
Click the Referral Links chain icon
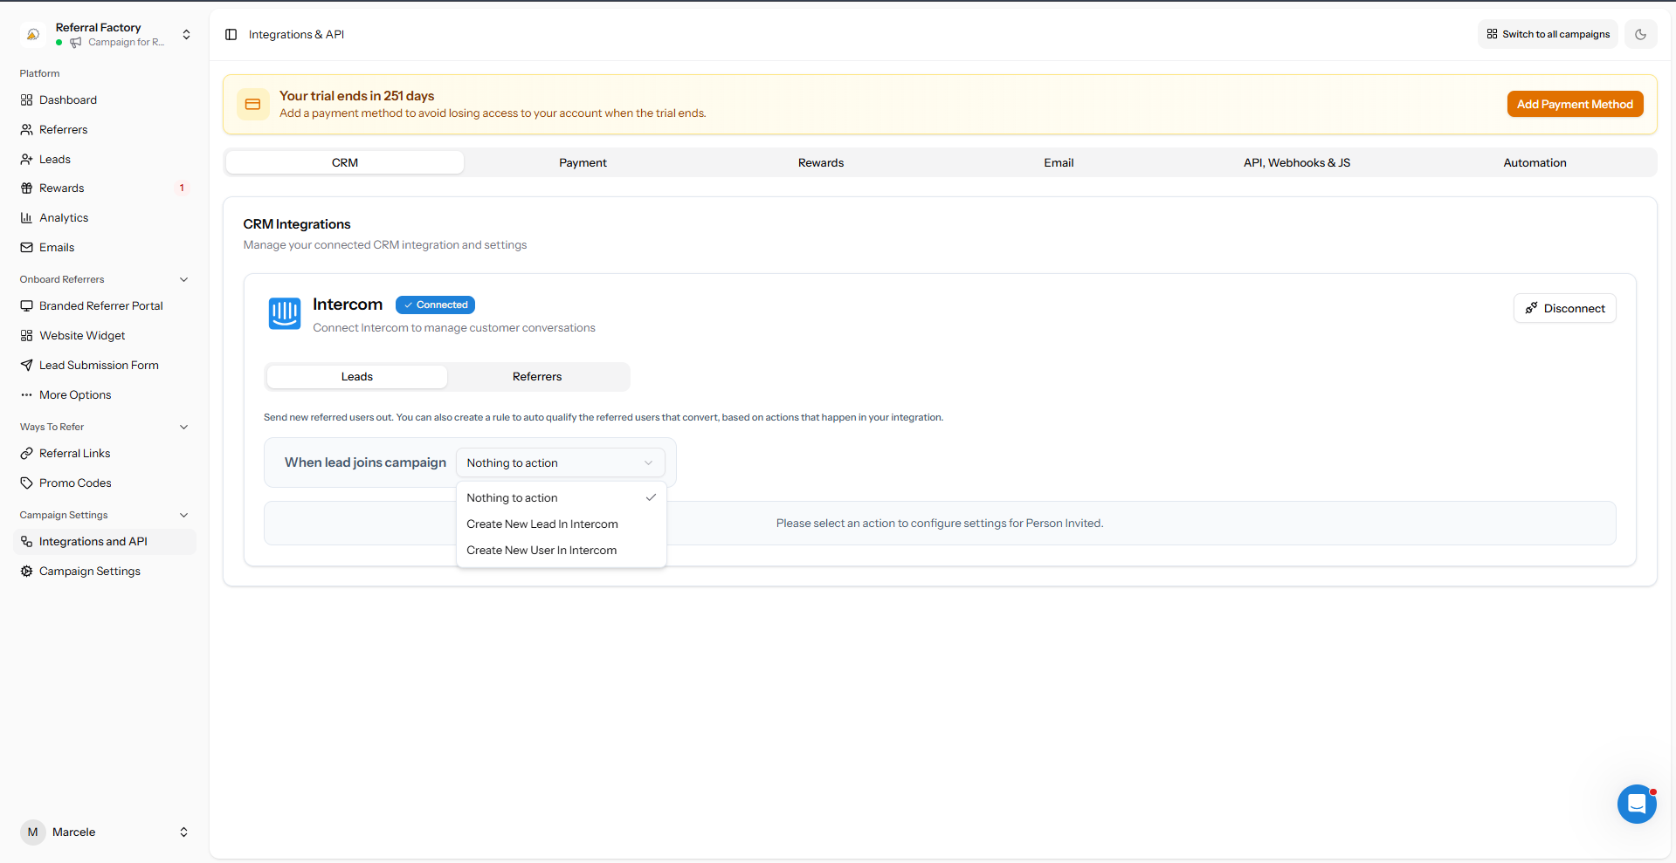27,454
